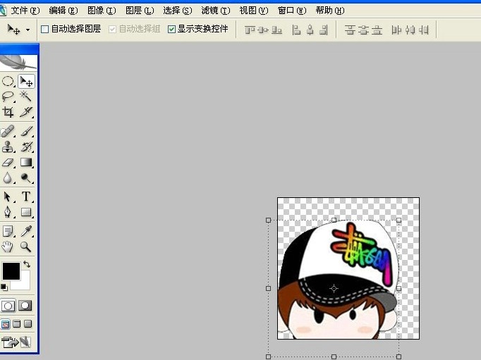
Task: Select the Notes tool
Action: tap(8, 231)
